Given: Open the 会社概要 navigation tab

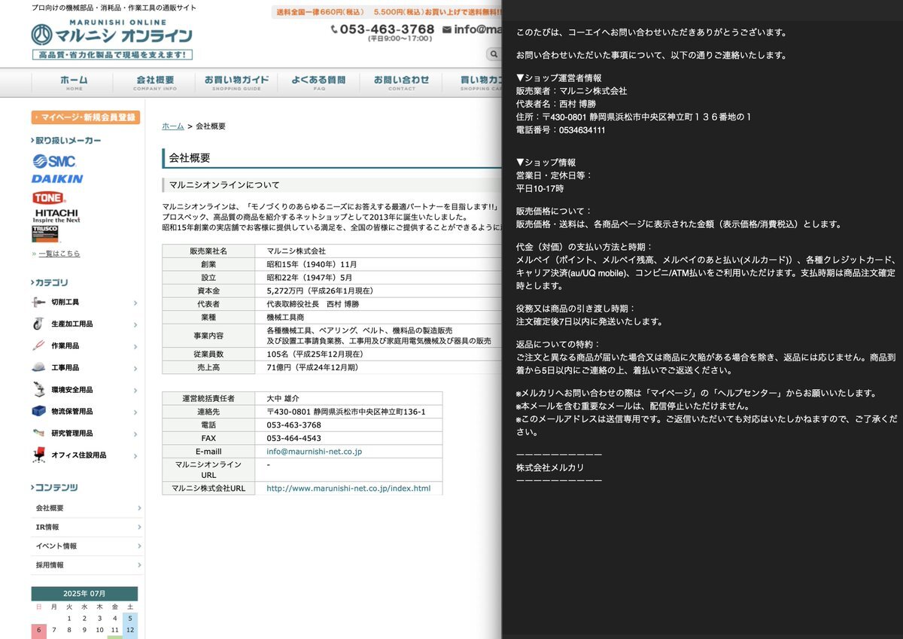Looking at the screenshot, I should coord(155,83).
